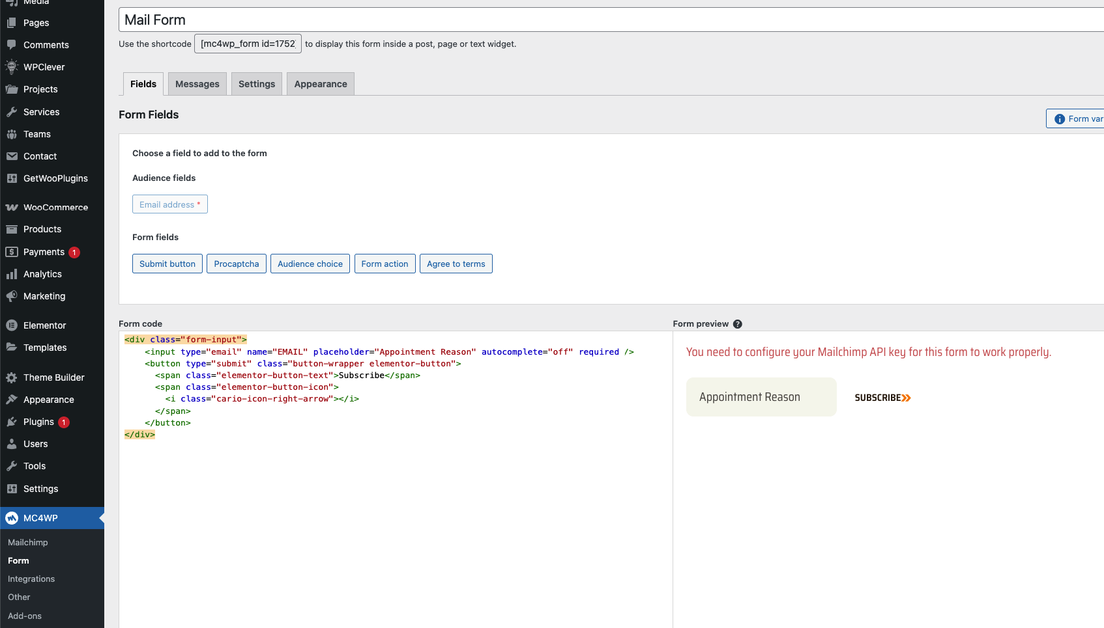
Task: Click the Payments icon in sidebar
Action: pos(12,252)
